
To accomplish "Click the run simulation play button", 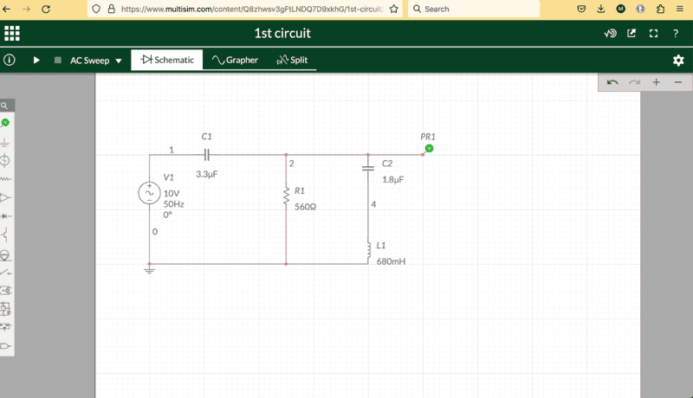I will coord(36,61).
